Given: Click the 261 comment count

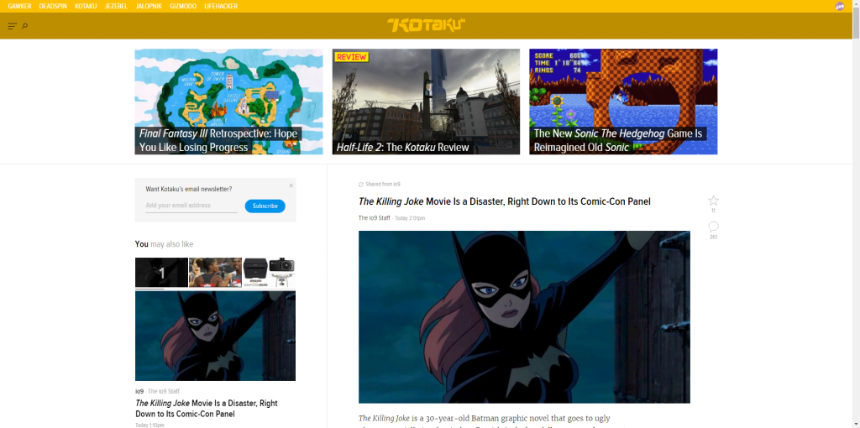Looking at the screenshot, I should click(x=713, y=237).
